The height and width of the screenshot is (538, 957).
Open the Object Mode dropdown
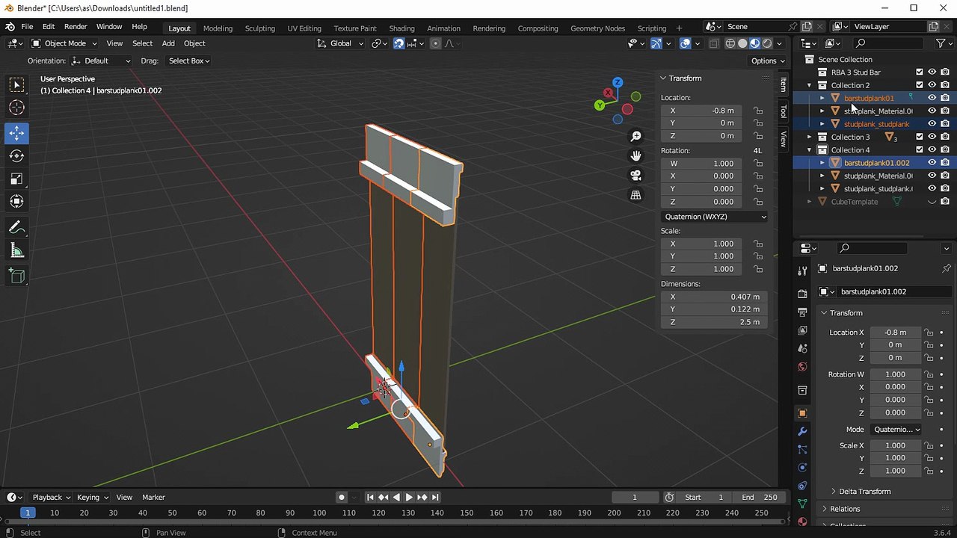(66, 43)
